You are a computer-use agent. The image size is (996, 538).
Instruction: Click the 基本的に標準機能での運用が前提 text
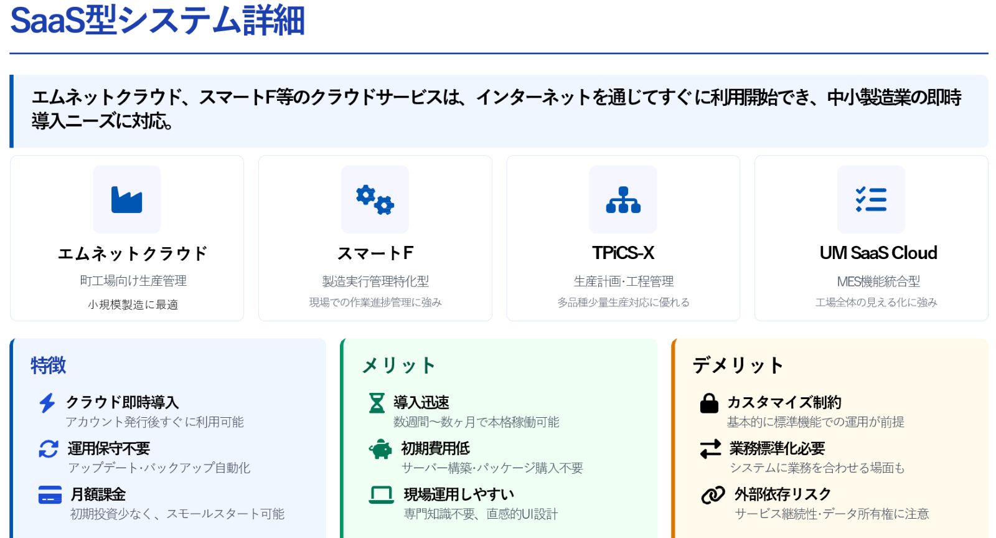(x=815, y=422)
